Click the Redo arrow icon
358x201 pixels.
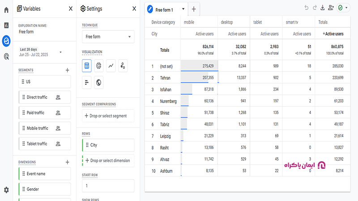coord(315,8)
